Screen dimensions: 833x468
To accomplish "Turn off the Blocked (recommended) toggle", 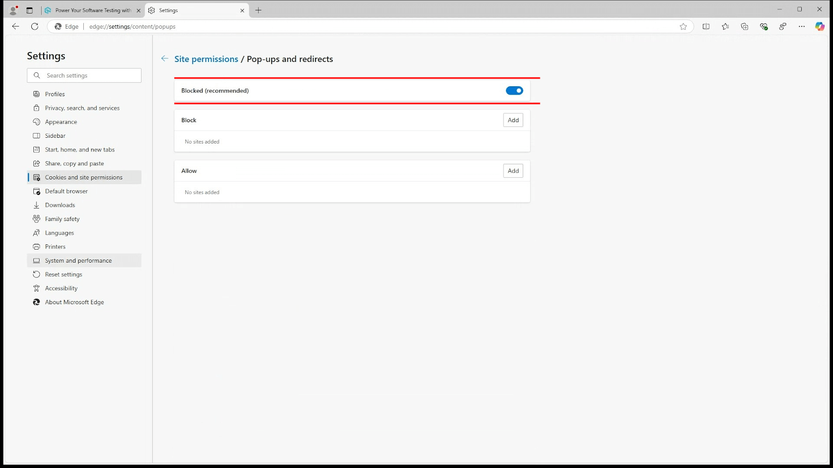I will pyautogui.click(x=514, y=90).
